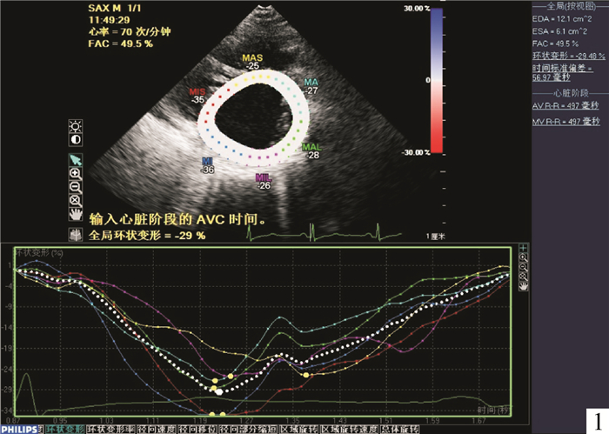Click the MAS segment label

(x=252, y=61)
